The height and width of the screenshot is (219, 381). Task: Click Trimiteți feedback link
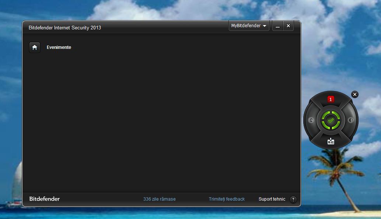click(x=227, y=199)
